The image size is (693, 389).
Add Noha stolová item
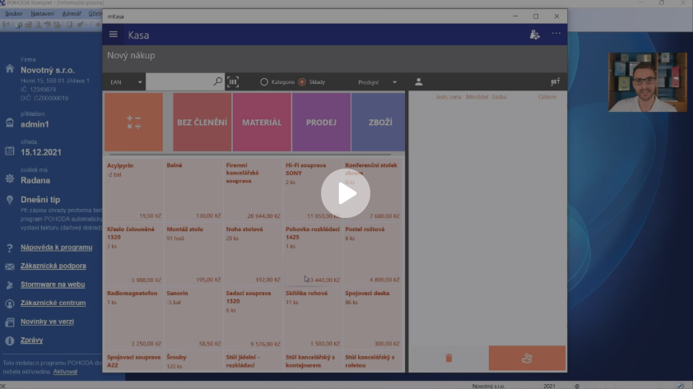tap(253, 254)
